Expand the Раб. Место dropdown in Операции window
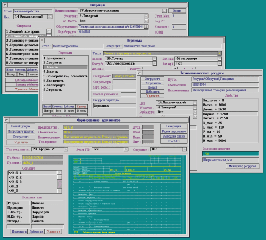Image resolution: width=266 pixels, height=240 pixels. pos(146,21)
